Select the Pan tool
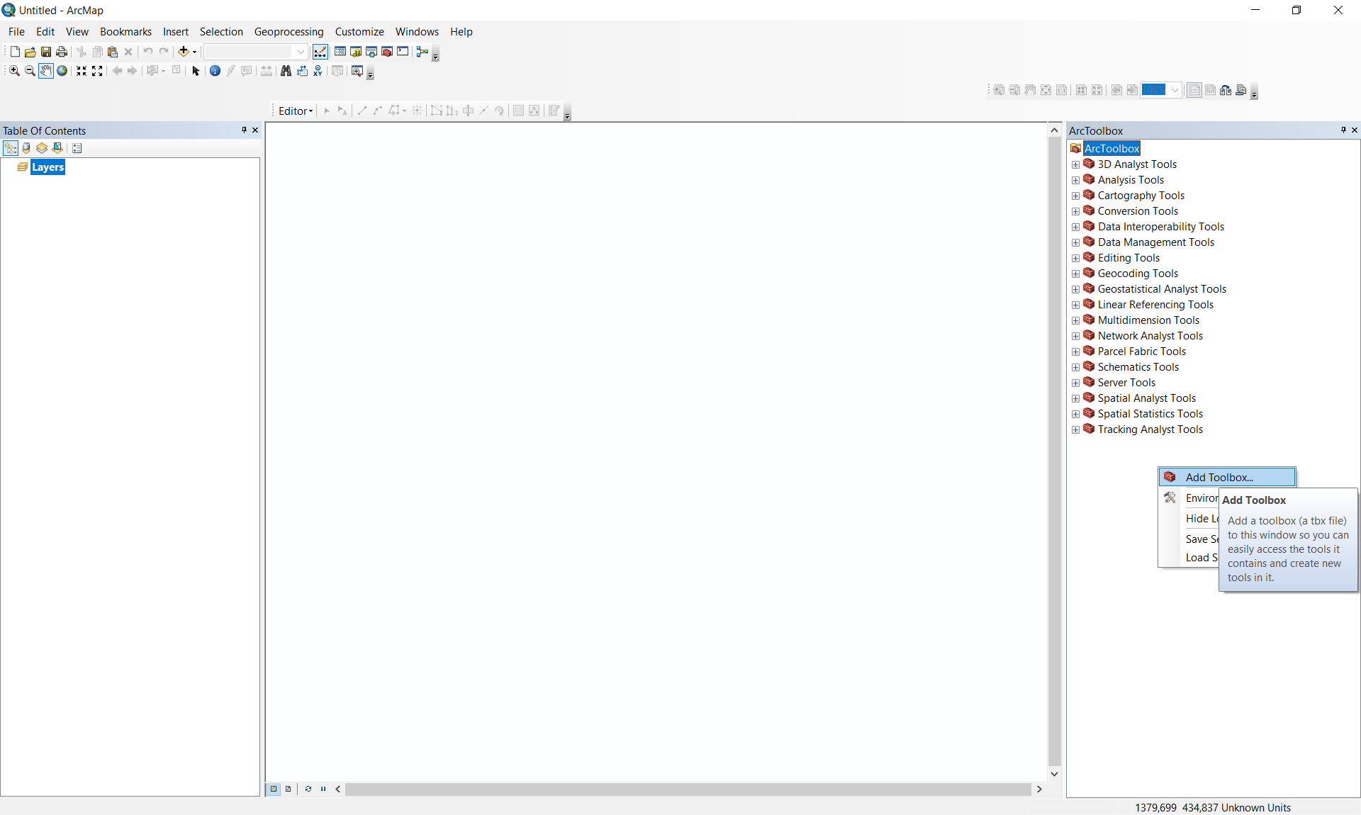 tap(46, 71)
